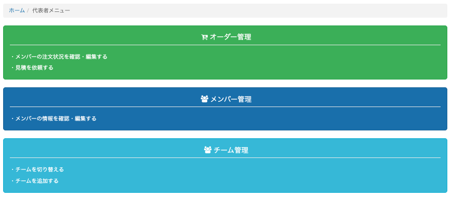The height and width of the screenshot is (198, 452).
Task: Choose 見積を依頼する link
Action: point(34,68)
